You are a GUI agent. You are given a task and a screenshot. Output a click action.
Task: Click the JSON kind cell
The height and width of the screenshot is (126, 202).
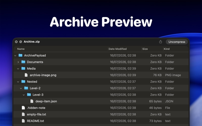[x=169, y=101]
